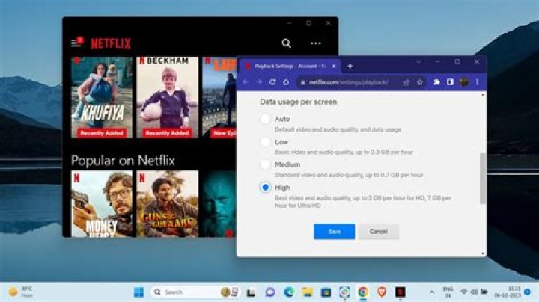Go back in the Chrome browser
The width and height of the screenshot is (539, 302).
pos(246,82)
